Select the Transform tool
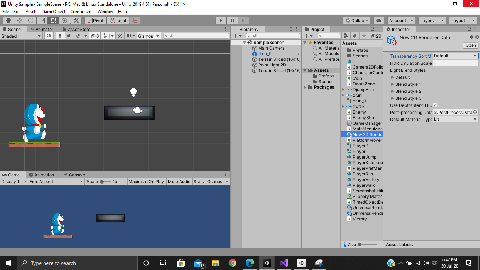The width and height of the screenshot is (480, 270). (65, 20)
